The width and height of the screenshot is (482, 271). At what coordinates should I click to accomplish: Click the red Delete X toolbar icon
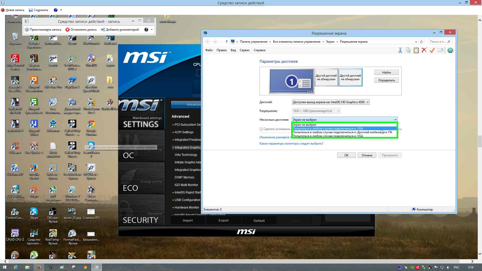pyautogui.click(x=424, y=50)
